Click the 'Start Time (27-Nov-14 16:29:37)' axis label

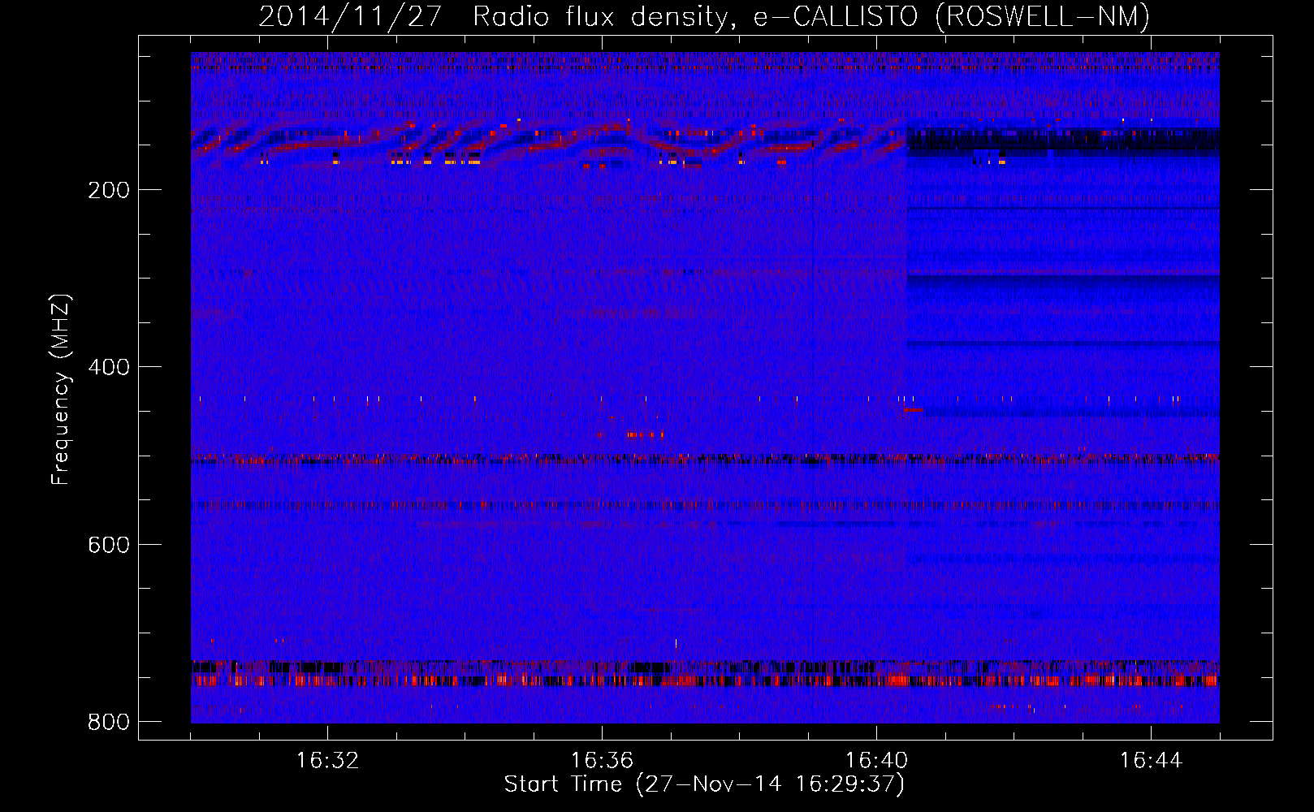[704, 784]
